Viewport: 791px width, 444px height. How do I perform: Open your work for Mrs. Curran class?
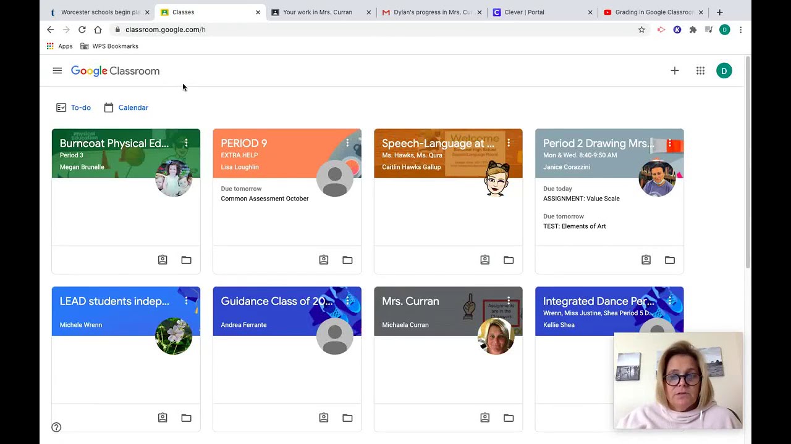(485, 418)
